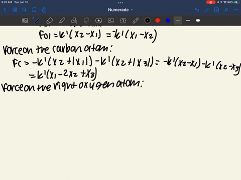241x180 pixels.
Task: Select the thinnest stroke width
Action: 178,20
